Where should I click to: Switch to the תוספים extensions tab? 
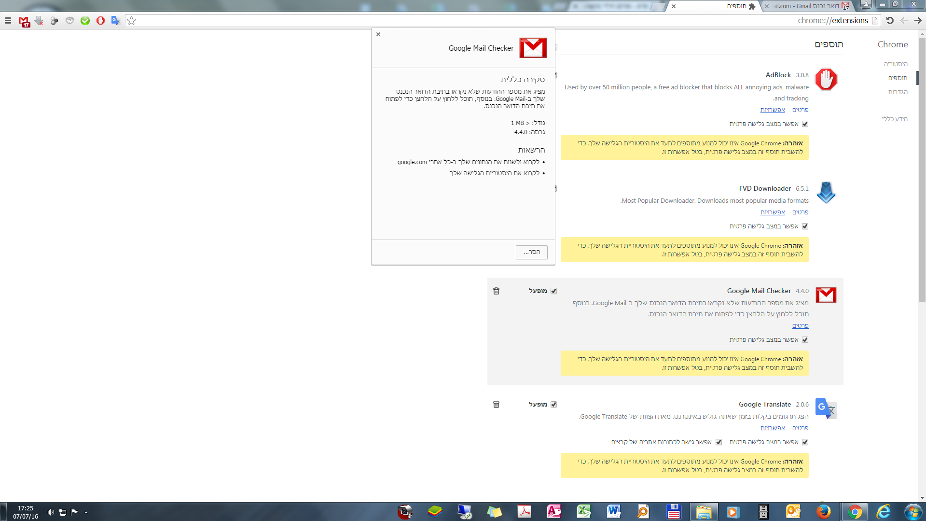tap(714, 6)
